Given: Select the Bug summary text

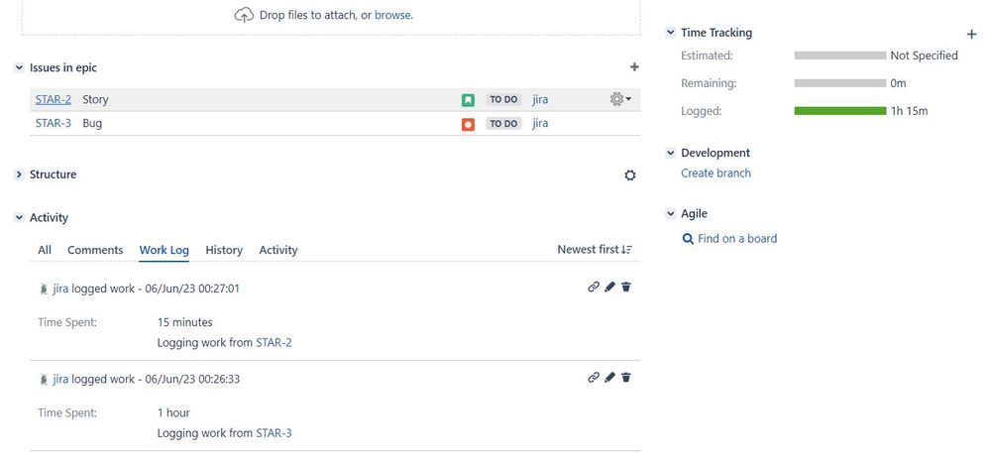Looking at the screenshot, I should tap(92, 123).
